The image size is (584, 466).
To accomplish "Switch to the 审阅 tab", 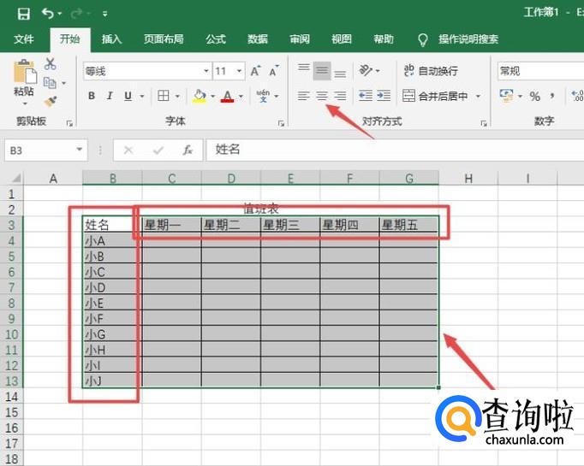I will pyautogui.click(x=300, y=39).
